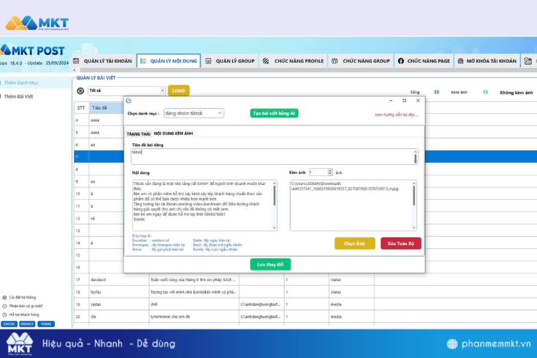Click the refresh icon beside Tất cả
537x358 pixels.
click(81, 91)
